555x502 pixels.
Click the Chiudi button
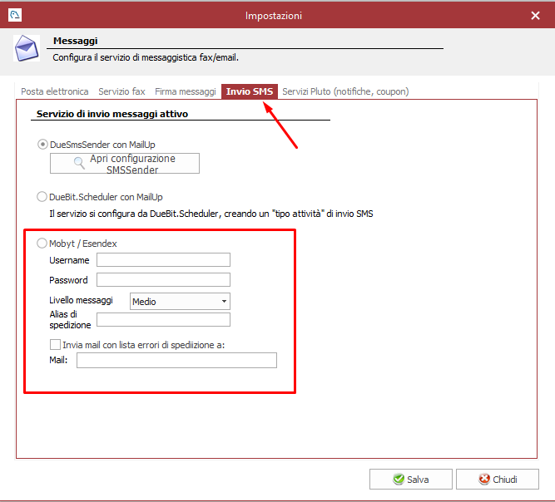(498, 480)
